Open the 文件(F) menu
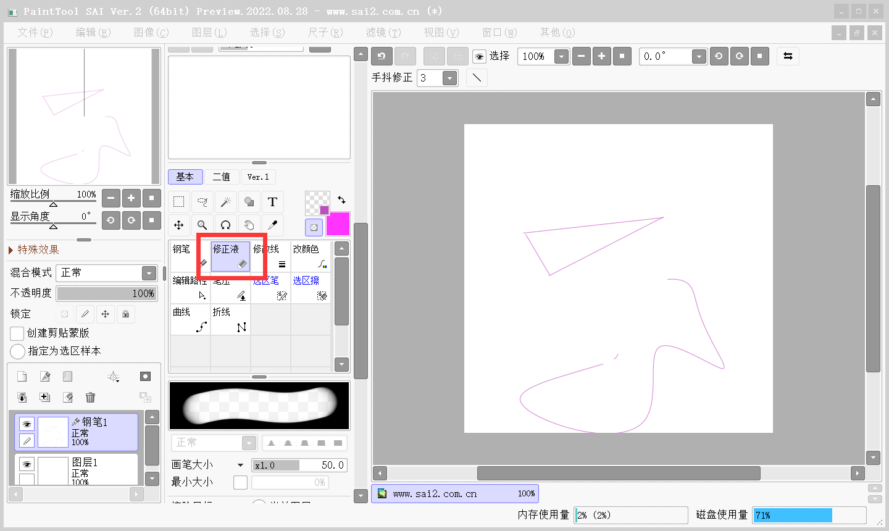This screenshot has width=889, height=531. tap(35, 32)
